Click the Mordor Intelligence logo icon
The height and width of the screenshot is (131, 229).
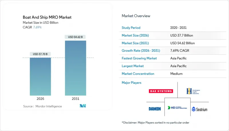point(83,106)
